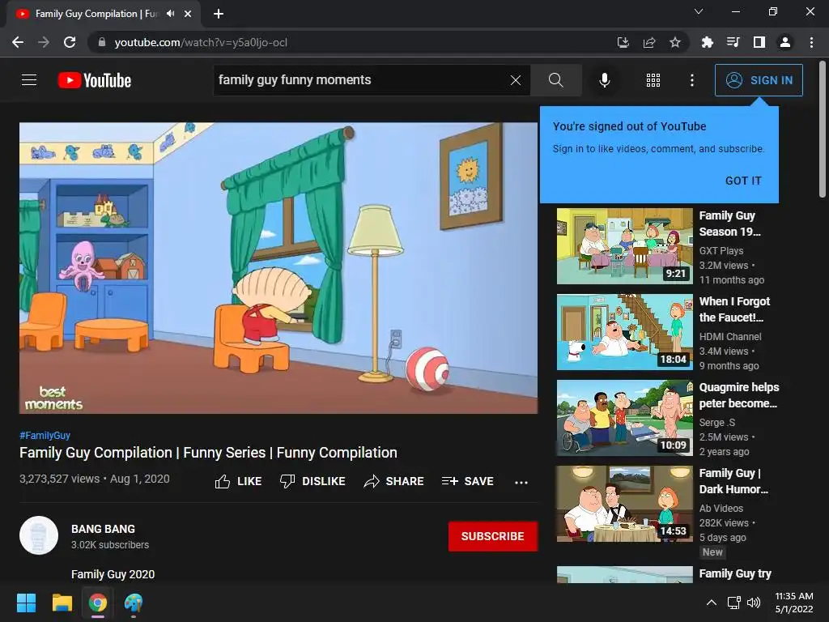Open the 'Family Guy Season 19…' title
Viewport: 829px width, 622px height.
[729, 224]
